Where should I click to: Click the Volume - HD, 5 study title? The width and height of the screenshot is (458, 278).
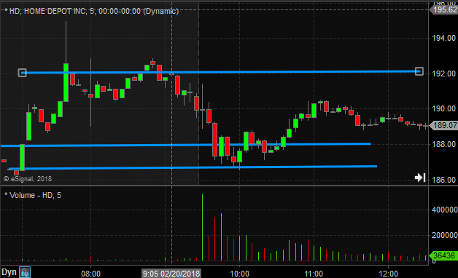[33, 195]
